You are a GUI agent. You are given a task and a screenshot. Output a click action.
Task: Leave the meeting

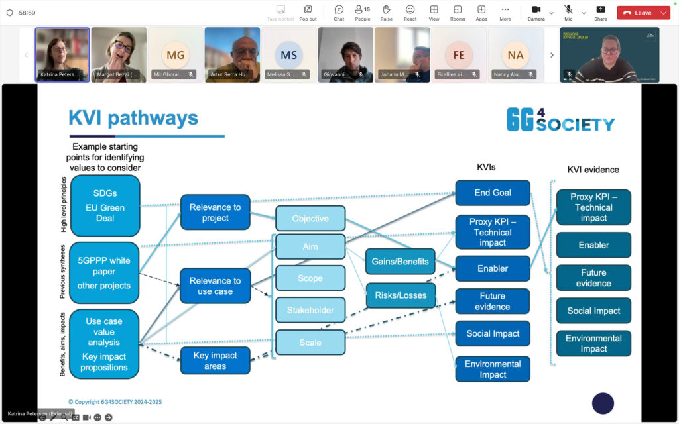click(637, 13)
